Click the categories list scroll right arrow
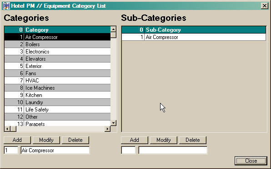 tap(107, 129)
